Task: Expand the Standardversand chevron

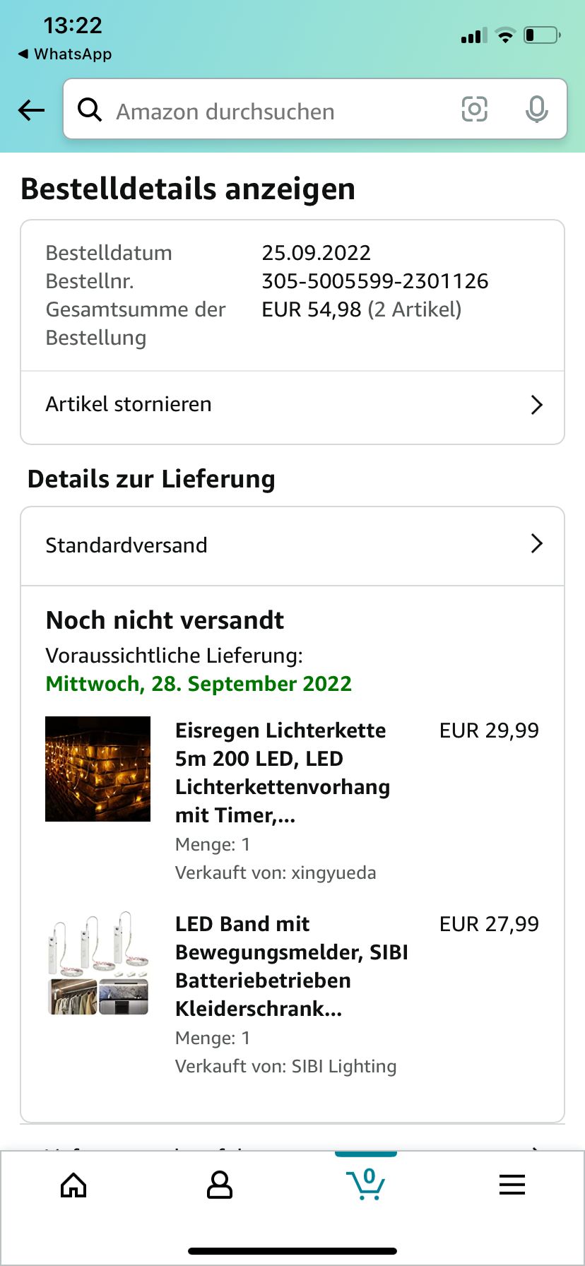Action: [x=537, y=544]
